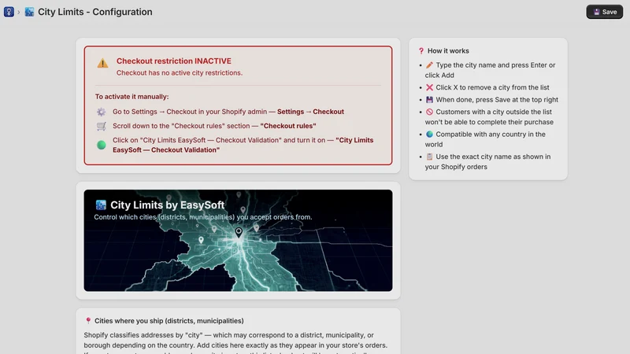Click the floppy disk icon in How it works
This screenshot has height=354, width=630.
pos(429,100)
